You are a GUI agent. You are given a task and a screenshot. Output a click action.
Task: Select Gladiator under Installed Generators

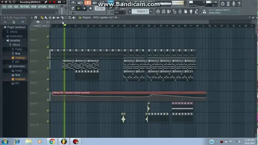[x=19, y=79]
